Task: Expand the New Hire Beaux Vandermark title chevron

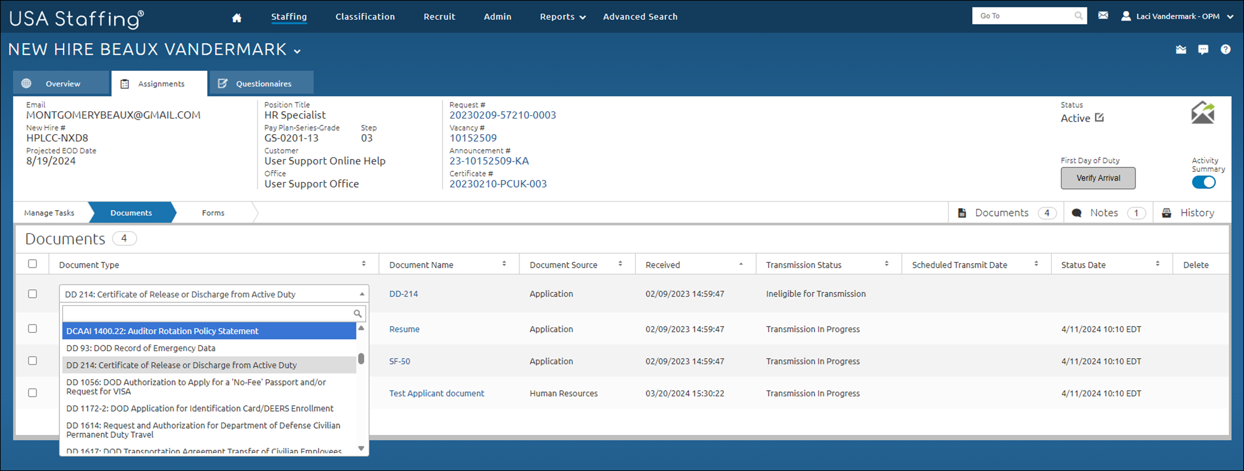Action: (x=297, y=51)
